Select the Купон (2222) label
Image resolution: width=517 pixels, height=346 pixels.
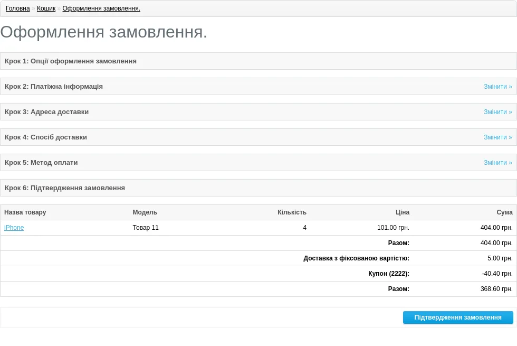[389, 274]
